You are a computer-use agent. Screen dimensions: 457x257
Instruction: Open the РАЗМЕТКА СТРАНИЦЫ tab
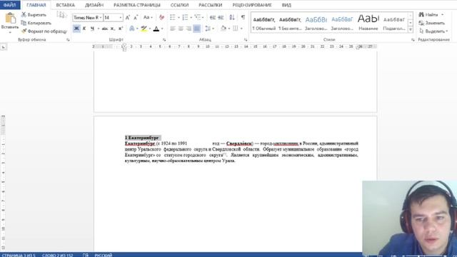pos(137,5)
